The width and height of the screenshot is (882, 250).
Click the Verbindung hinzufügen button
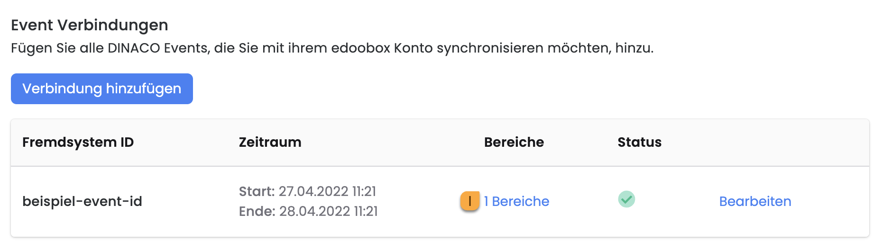tap(101, 89)
